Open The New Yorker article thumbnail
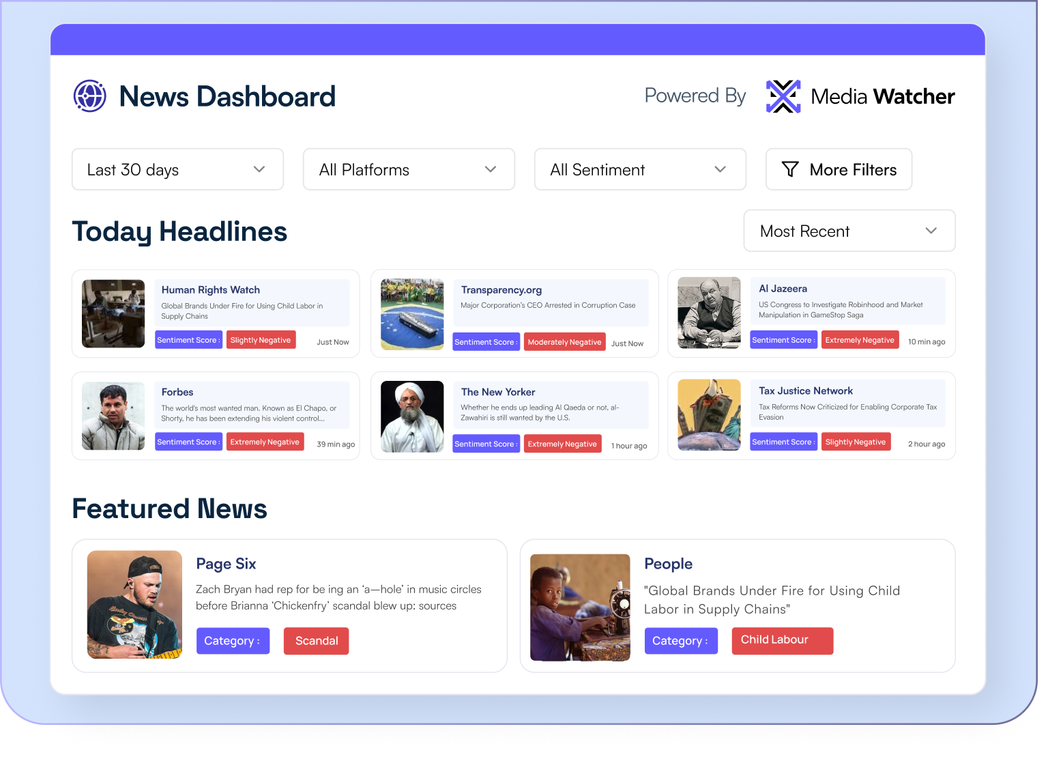Image resolution: width=1048 pixels, height=757 pixels. click(412, 416)
